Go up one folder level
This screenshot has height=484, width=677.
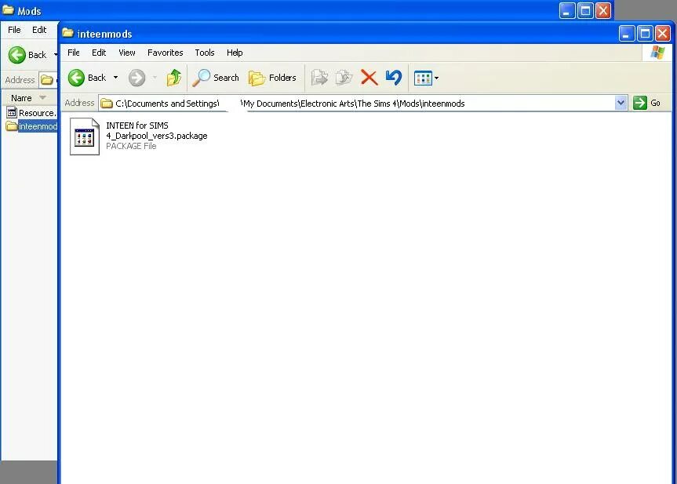[174, 78]
